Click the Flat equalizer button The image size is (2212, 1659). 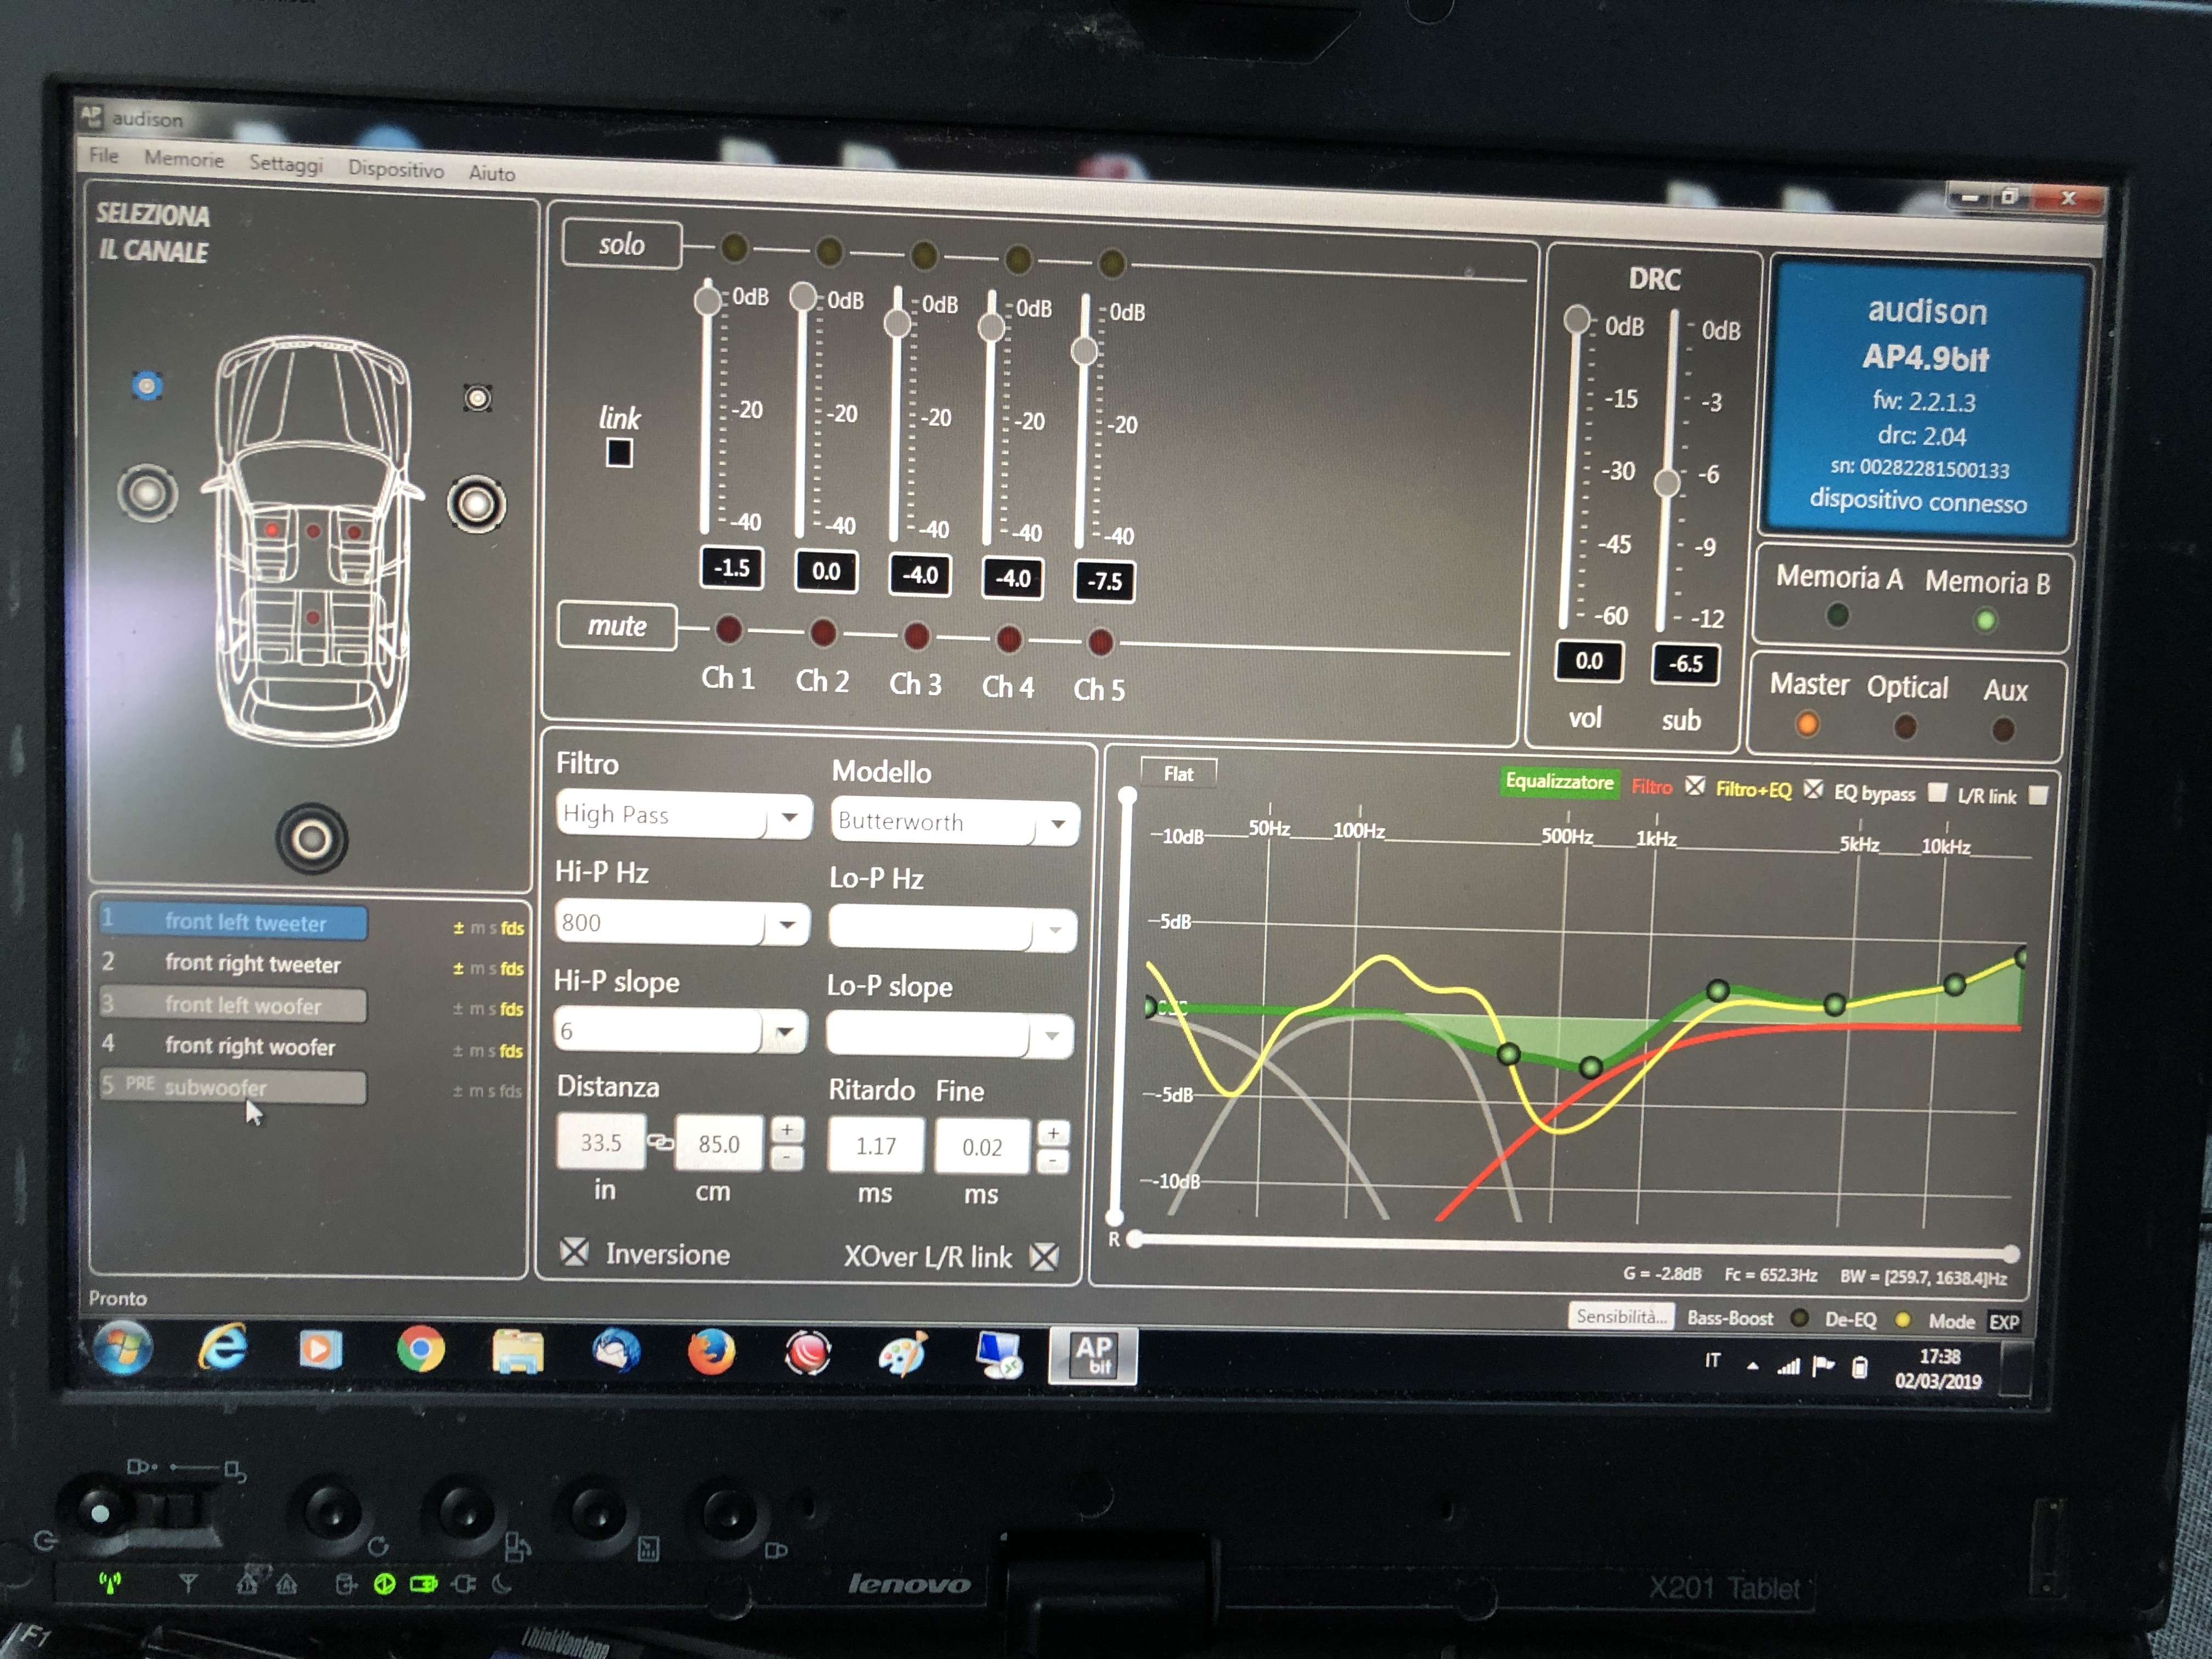coord(1179,773)
